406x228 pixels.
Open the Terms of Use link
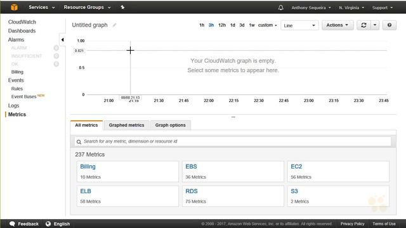click(384, 224)
